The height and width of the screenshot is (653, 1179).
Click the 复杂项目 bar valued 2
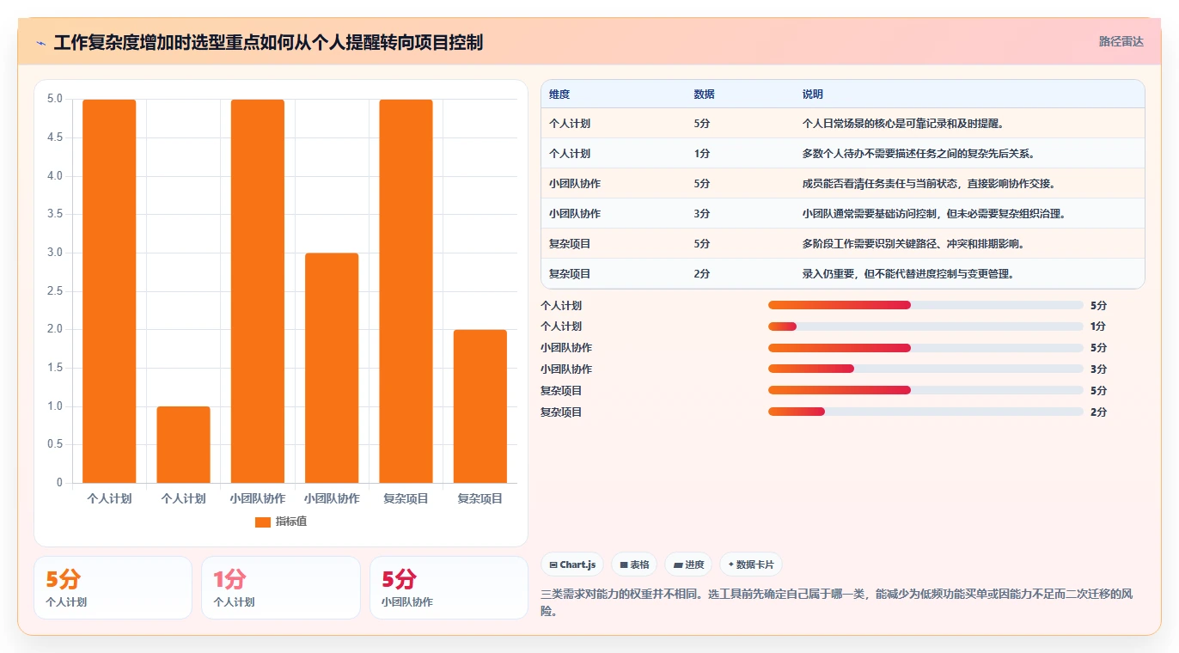(x=480, y=406)
